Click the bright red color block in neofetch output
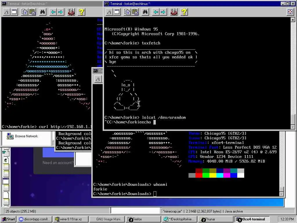The image size is (297, 223). point(199,175)
